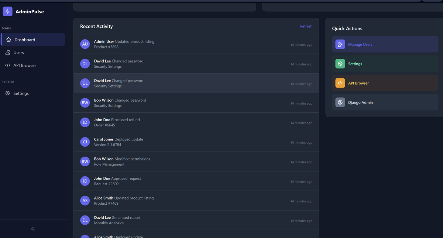Screen dimensions: 443x238
Task: Click the orange API Browser code icon
Action: point(340,83)
